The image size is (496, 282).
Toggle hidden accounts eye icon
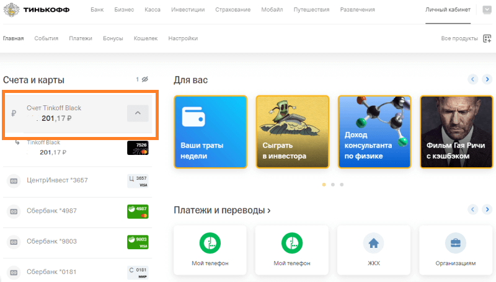[145, 79]
